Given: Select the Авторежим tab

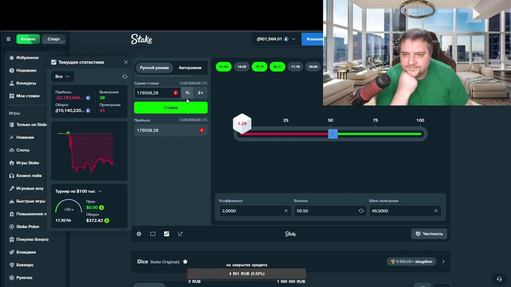Looking at the screenshot, I should coord(190,68).
